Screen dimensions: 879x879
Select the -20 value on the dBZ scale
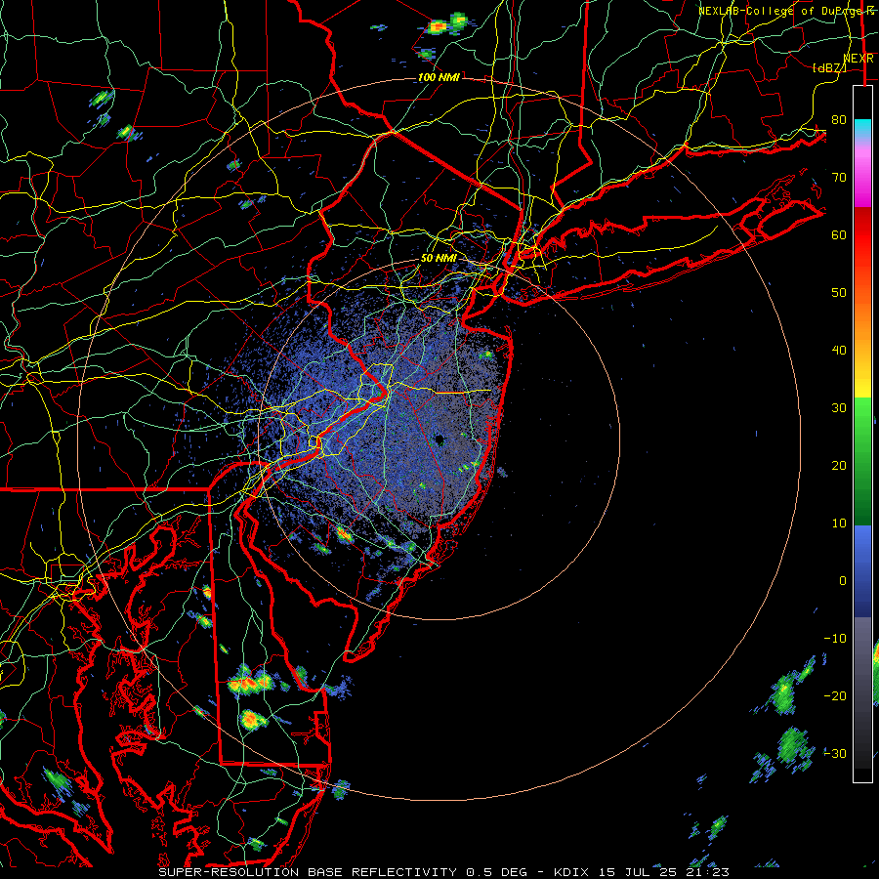[835, 695]
